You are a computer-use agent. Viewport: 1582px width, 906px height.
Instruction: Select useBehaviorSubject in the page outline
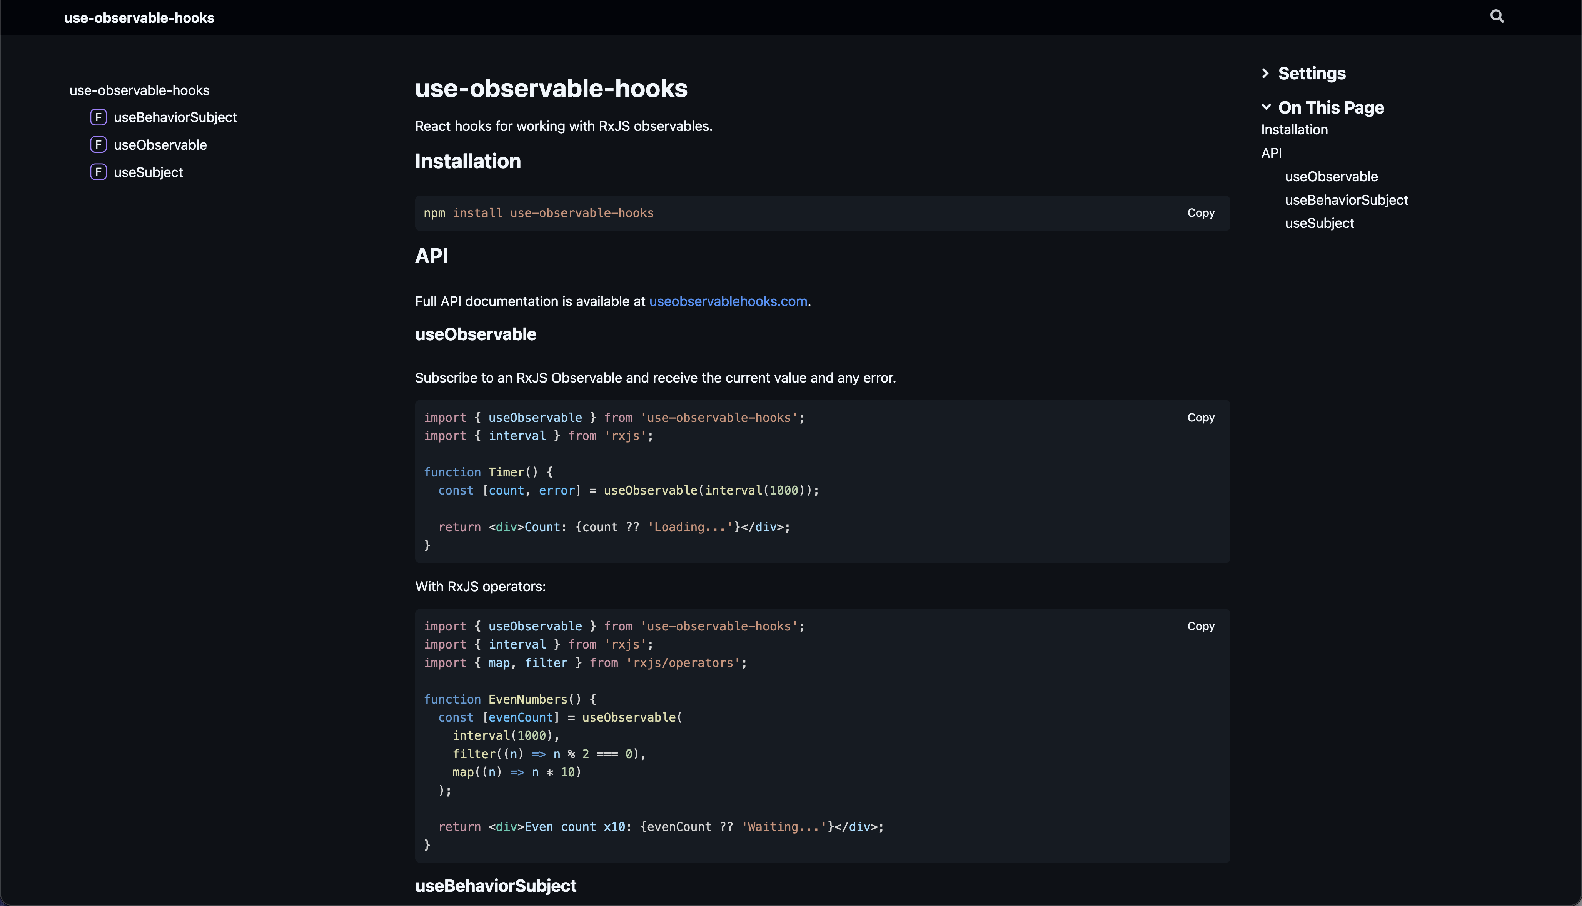click(x=1346, y=200)
